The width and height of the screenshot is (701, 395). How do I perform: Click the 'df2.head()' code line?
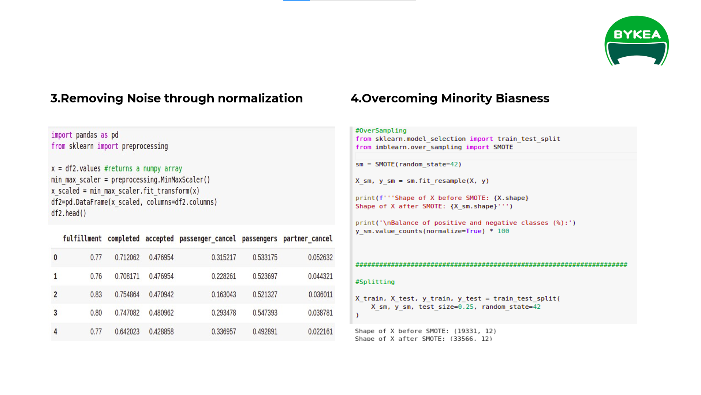click(68, 213)
